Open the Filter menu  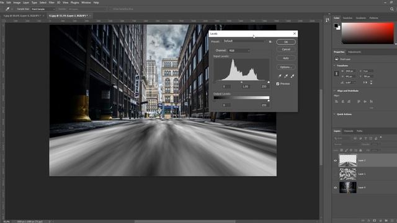click(51, 2)
